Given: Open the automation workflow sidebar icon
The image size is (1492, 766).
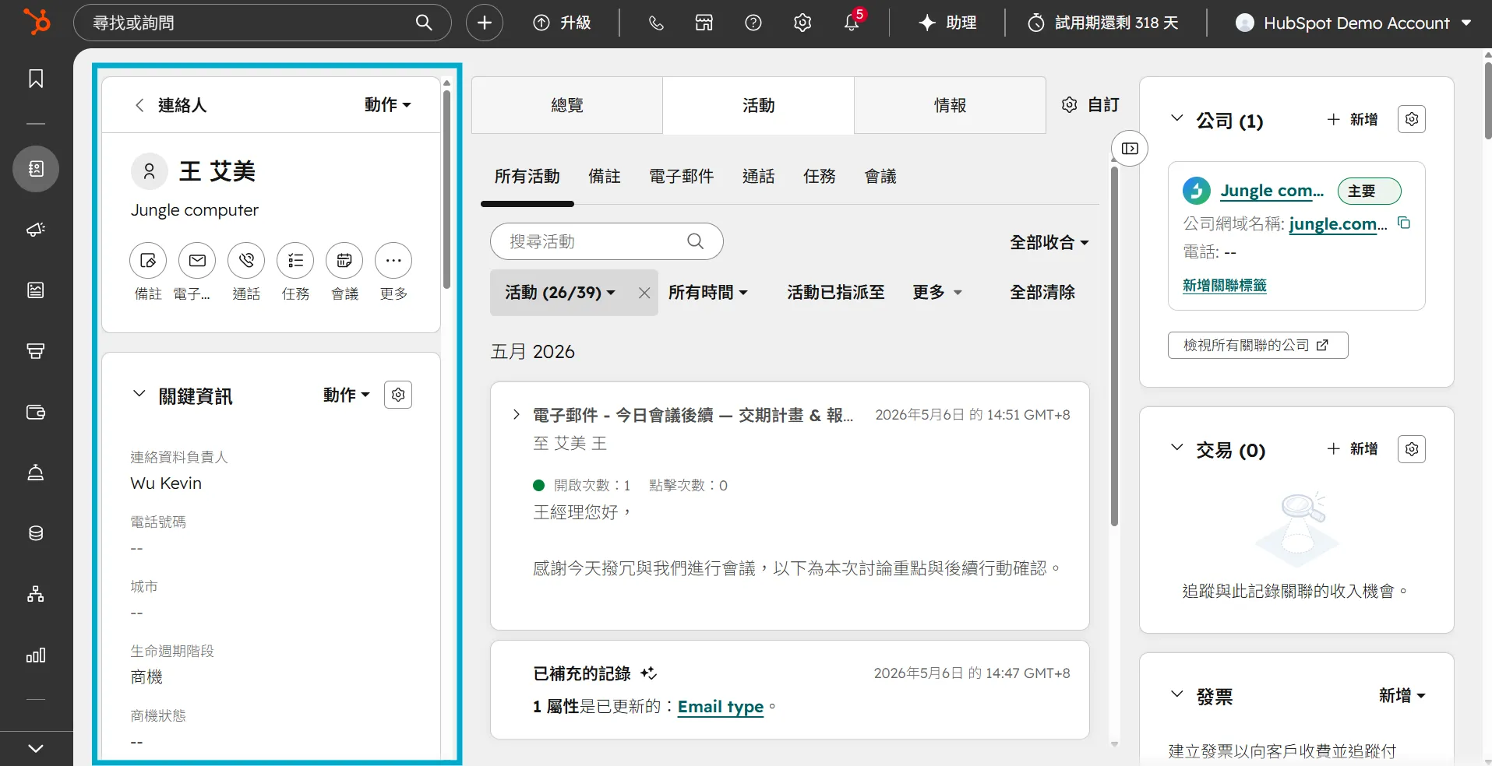Looking at the screenshot, I should [36, 594].
